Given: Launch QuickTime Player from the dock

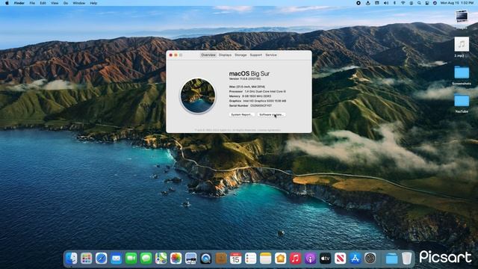Looking at the screenshot, I should tap(206, 259).
